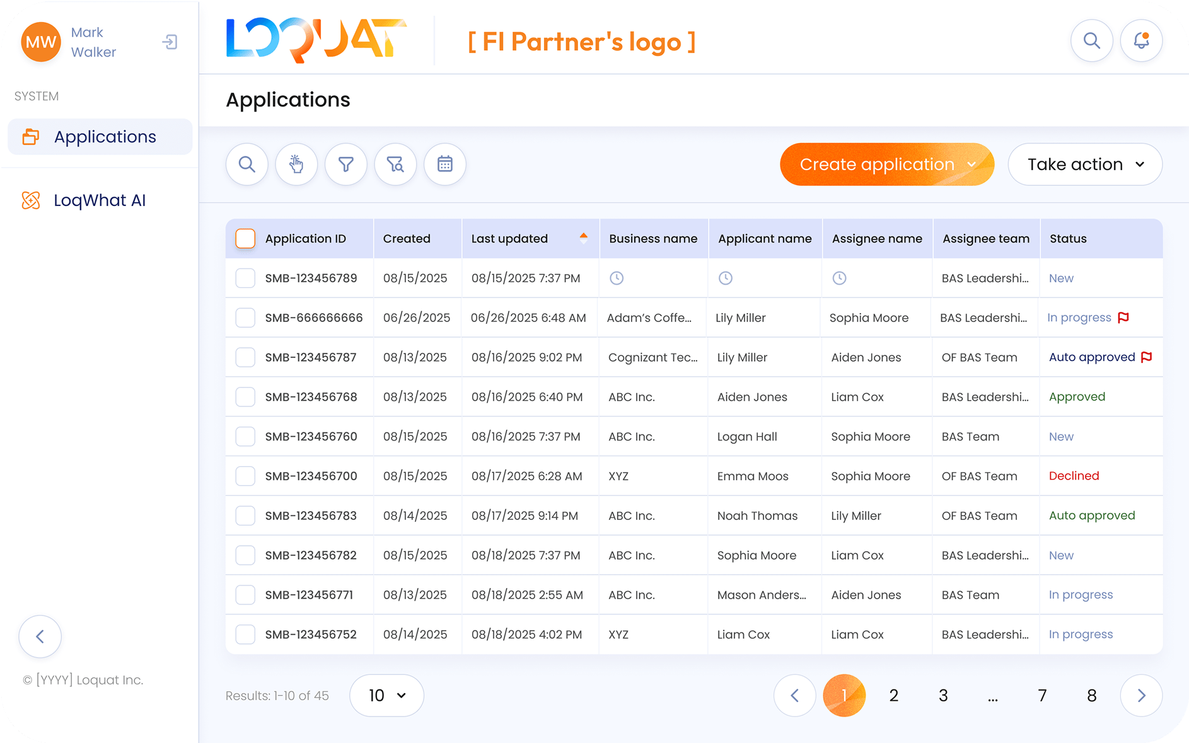Click the search icon in the top header
Screen dimensions: 1189x743
pos(1092,40)
